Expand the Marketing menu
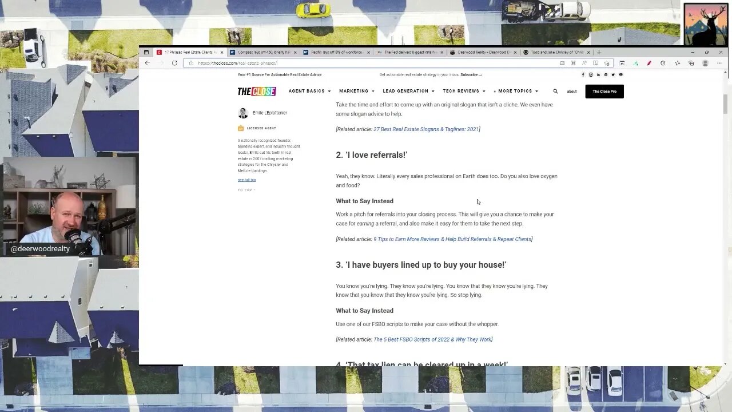The height and width of the screenshot is (412, 732). point(357,91)
